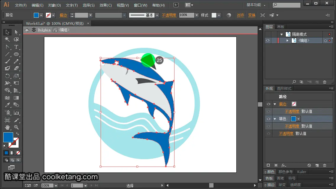
Task: Open the 效果(C) menu
Action: point(106,5)
